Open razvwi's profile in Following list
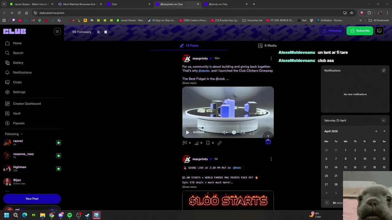Image resolution: width=392 pixels, height=220 pixels. 18,141
